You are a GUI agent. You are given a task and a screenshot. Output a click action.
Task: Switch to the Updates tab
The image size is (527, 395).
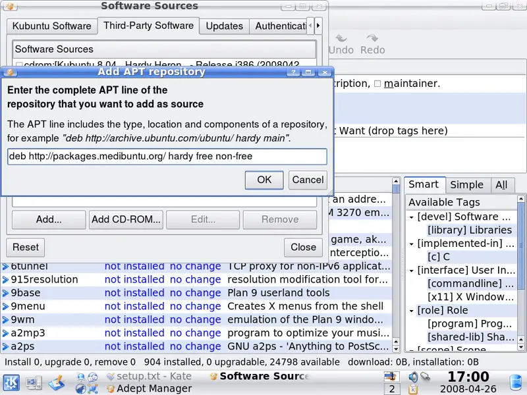[224, 26]
